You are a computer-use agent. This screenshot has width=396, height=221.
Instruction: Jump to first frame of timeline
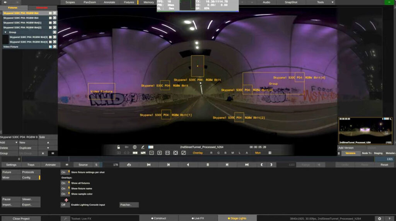click(x=149, y=165)
